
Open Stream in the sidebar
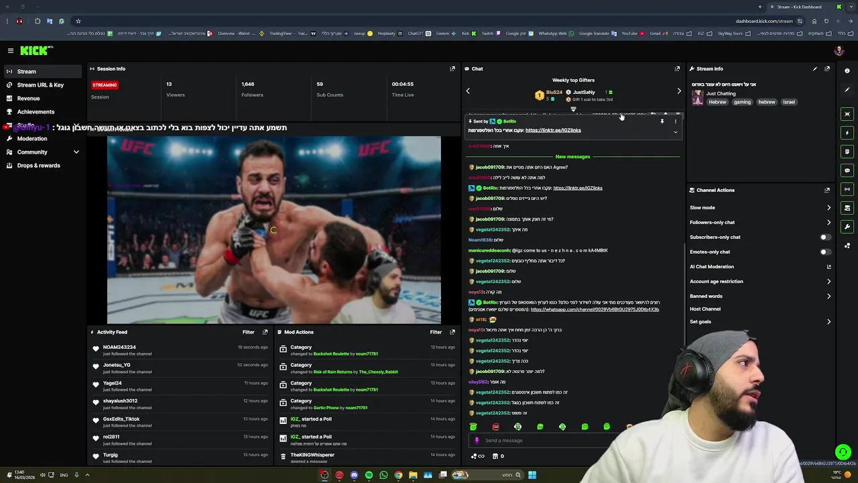pyautogui.click(x=43, y=72)
